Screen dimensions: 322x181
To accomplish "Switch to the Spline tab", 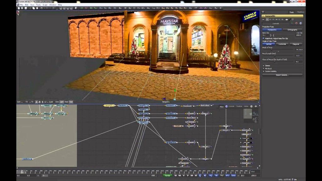I will point(246,106).
